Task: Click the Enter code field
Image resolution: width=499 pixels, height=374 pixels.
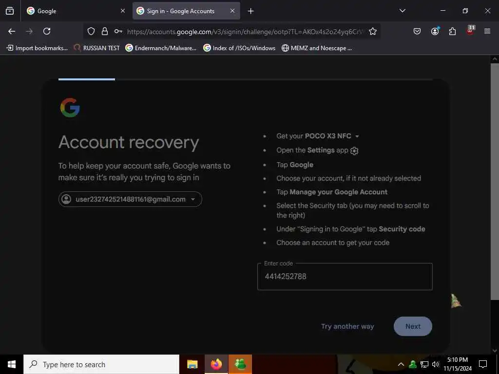Action: pos(345,277)
